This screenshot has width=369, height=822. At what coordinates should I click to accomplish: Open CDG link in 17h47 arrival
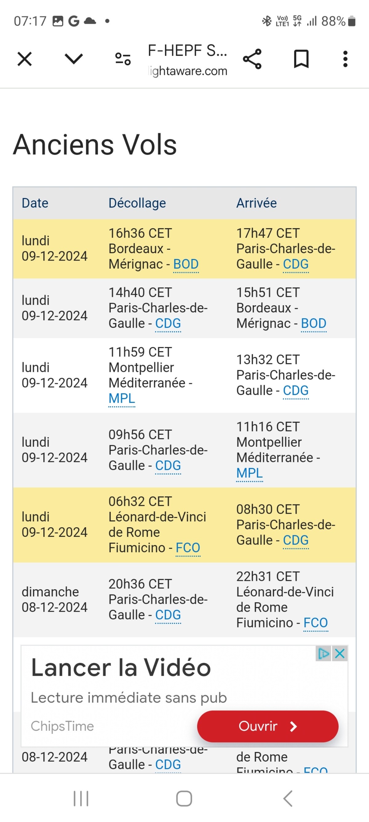coord(296,264)
